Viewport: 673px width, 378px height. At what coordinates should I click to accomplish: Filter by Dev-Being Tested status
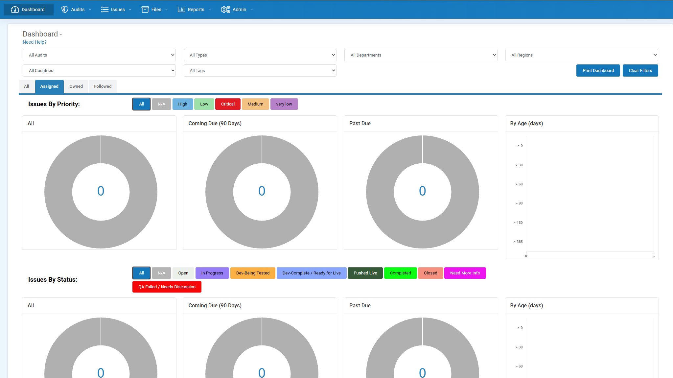click(x=253, y=273)
